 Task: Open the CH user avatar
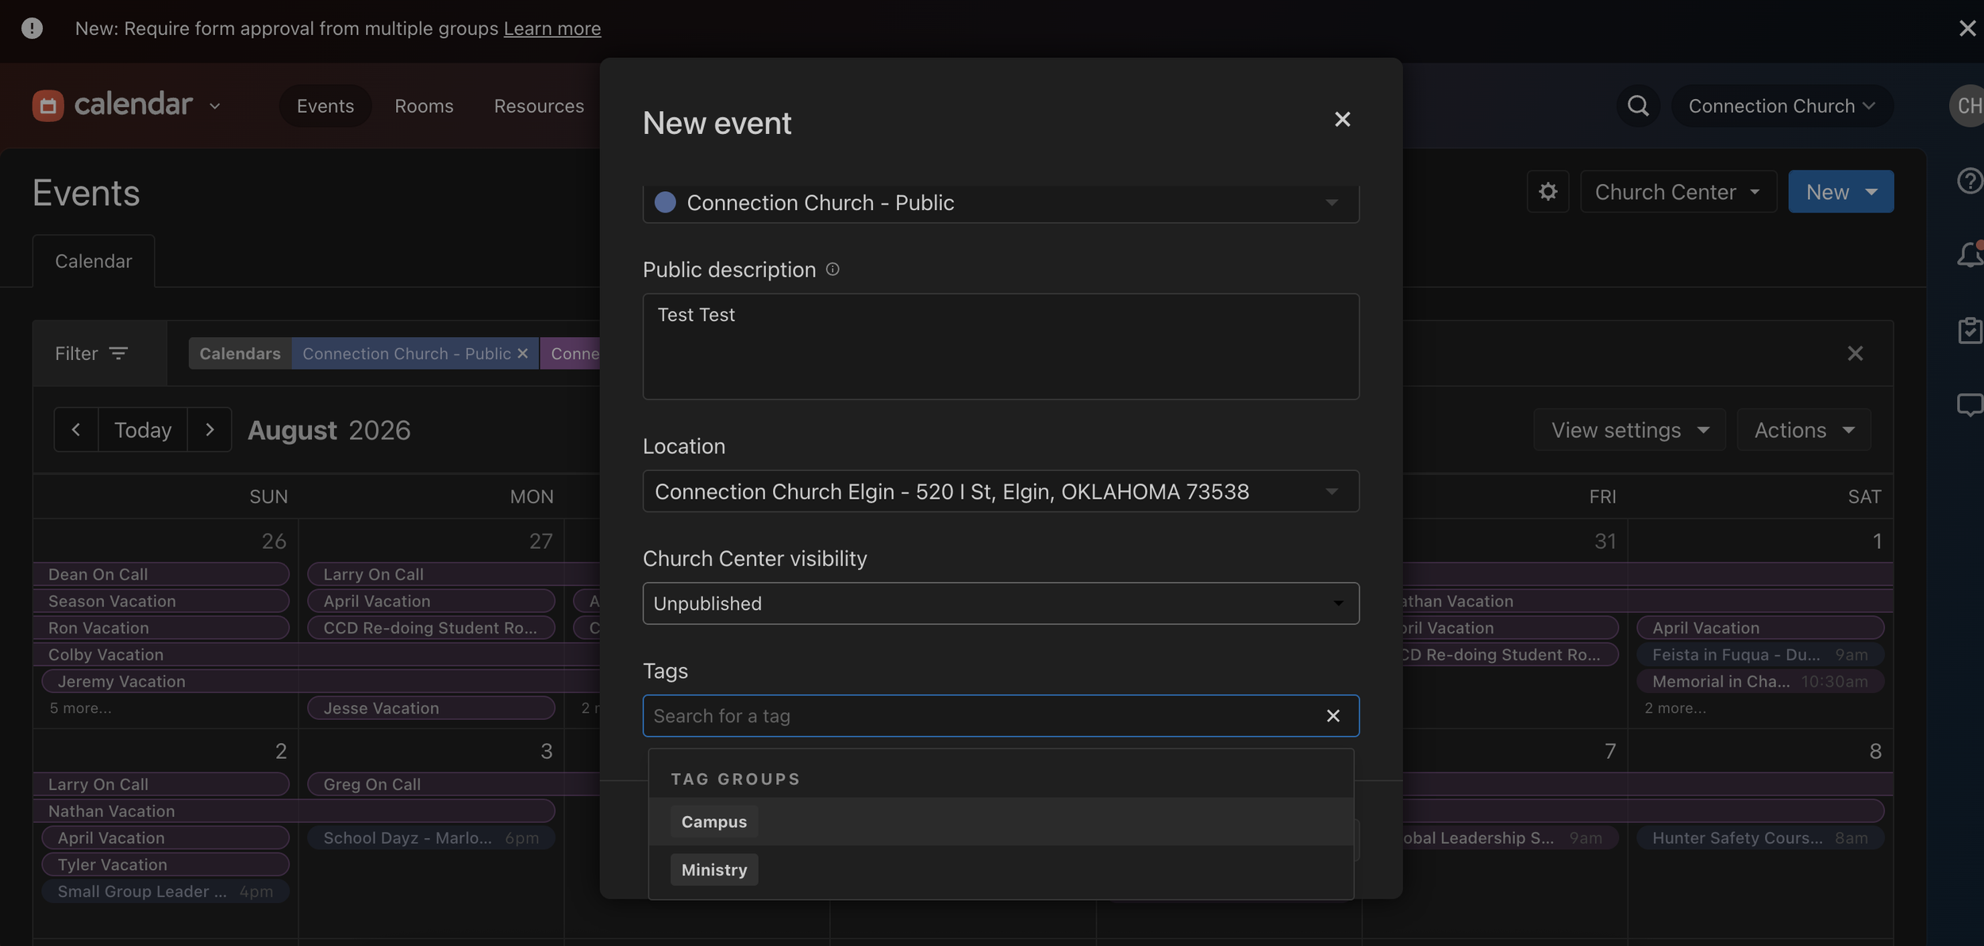pos(1967,105)
